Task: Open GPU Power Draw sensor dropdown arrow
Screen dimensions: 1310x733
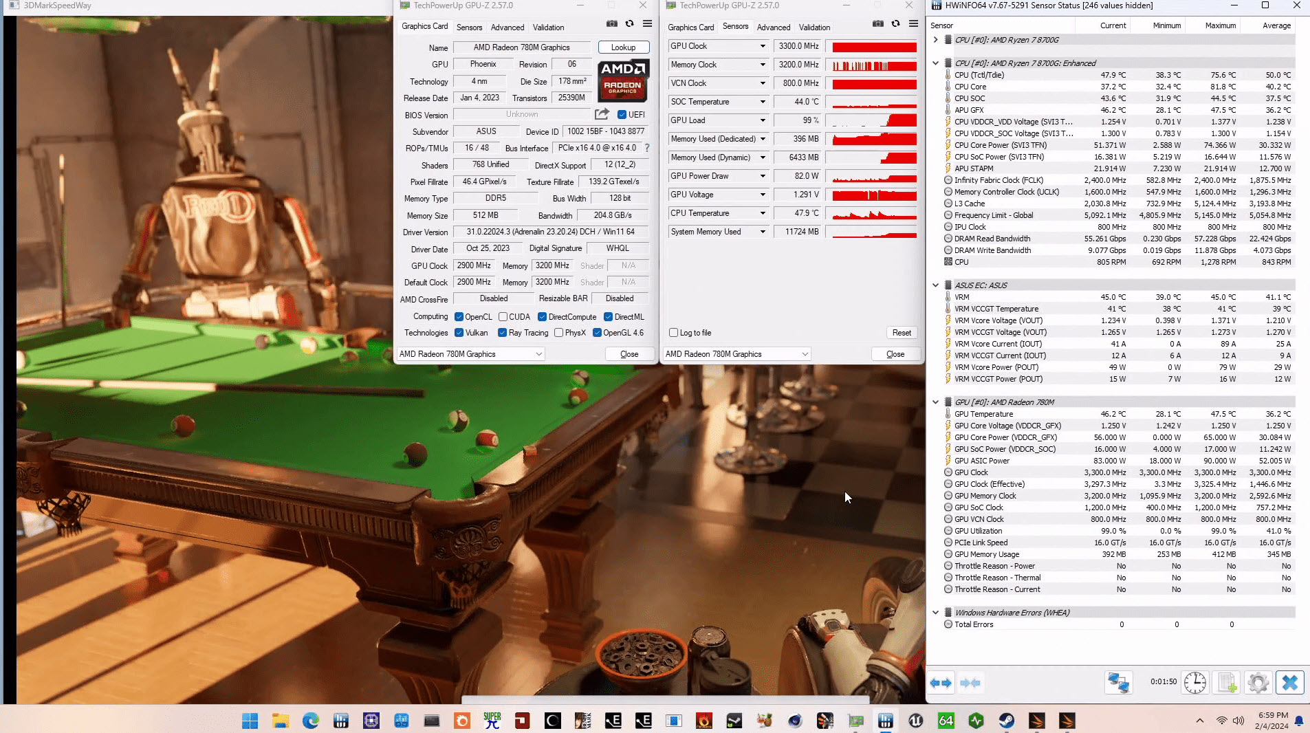Action: pos(762,176)
